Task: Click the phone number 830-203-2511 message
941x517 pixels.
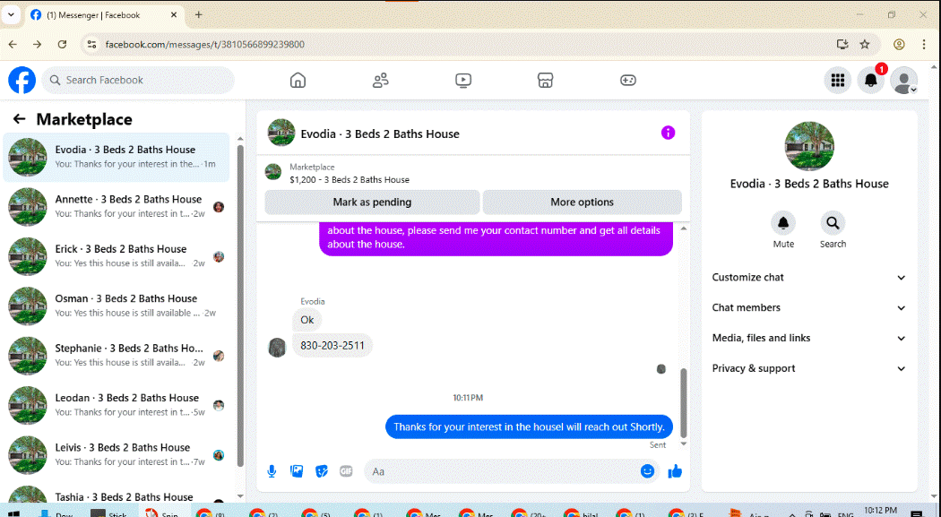Action: pos(332,346)
